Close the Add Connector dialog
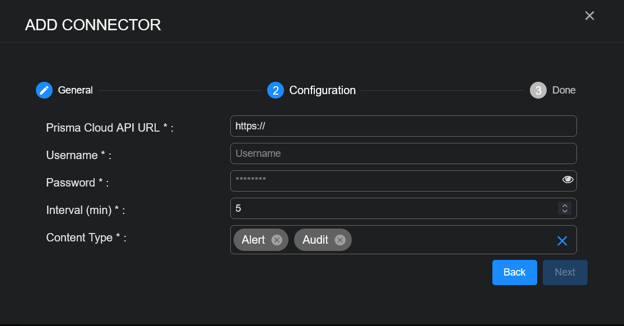The height and width of the screenshot is (326, 624). (589, 16)
